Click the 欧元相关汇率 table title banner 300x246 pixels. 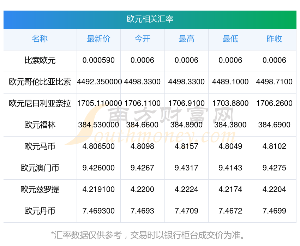coord(150,19)
